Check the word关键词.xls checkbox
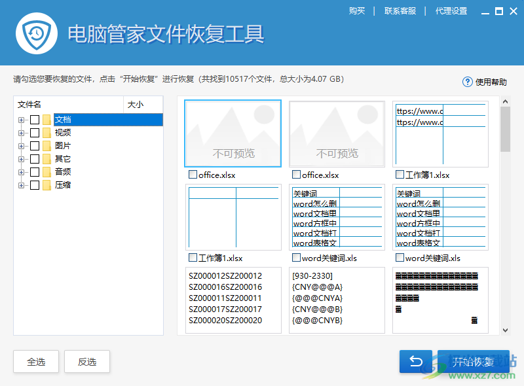The image size is (524, 386). (296, 258)
